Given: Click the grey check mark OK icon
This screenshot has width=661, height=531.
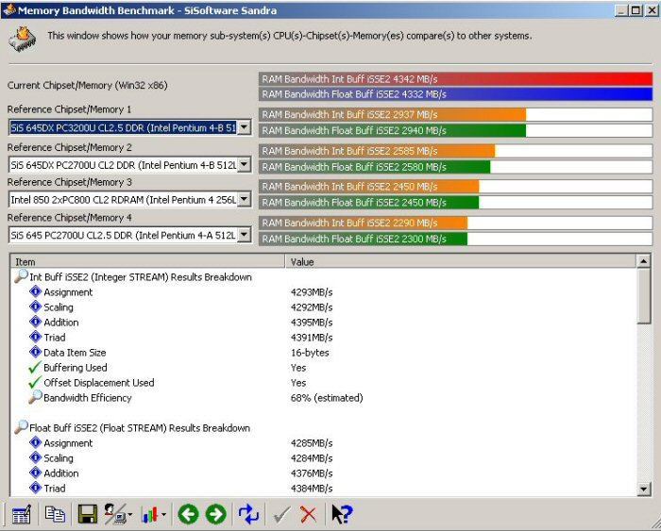Looking at the screenshot, I should pos(281,515).
